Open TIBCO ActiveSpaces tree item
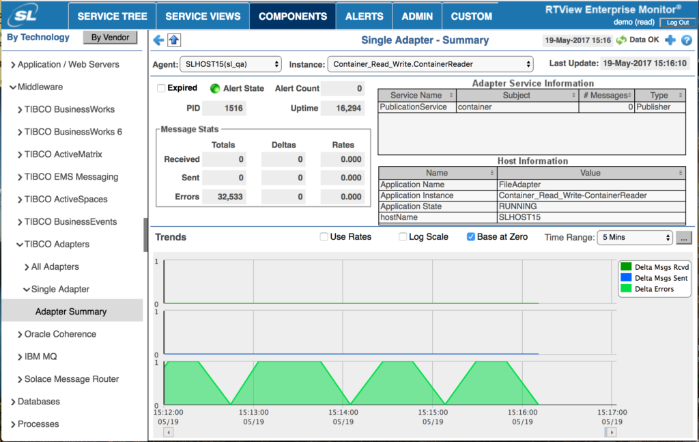 (x=66, y=199)
